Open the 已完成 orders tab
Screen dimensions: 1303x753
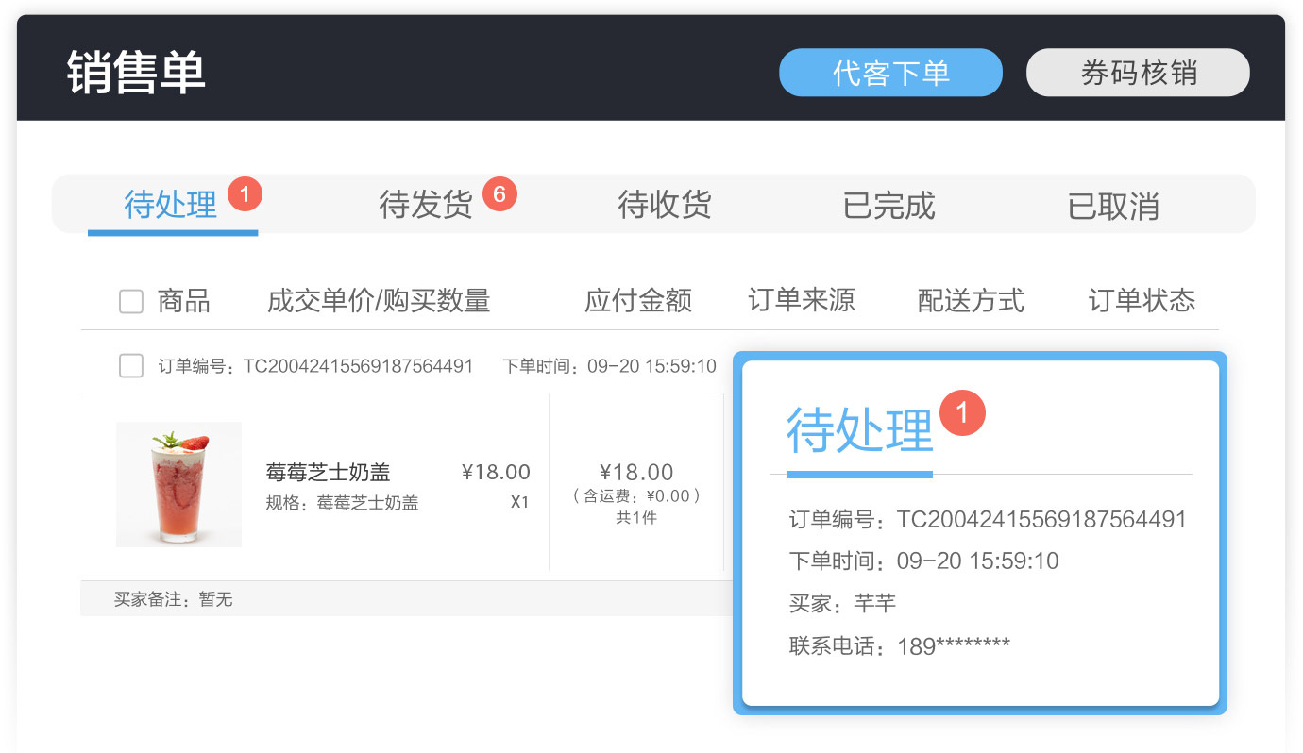[887, 206]
